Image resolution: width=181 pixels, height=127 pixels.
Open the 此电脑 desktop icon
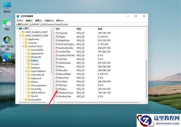click(7, 7)
